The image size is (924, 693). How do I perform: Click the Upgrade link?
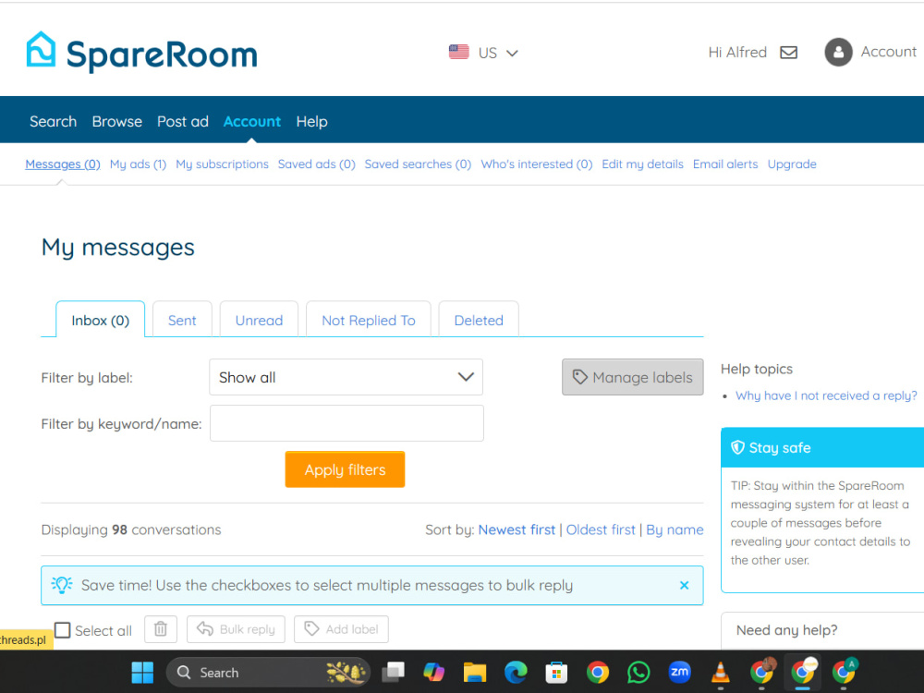(x=792, y=164)
